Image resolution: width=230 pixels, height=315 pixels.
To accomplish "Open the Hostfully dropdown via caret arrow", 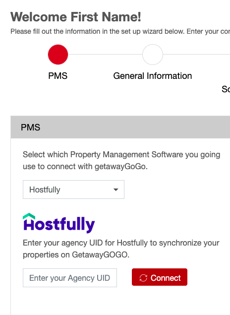I will [x=116, y=189].
